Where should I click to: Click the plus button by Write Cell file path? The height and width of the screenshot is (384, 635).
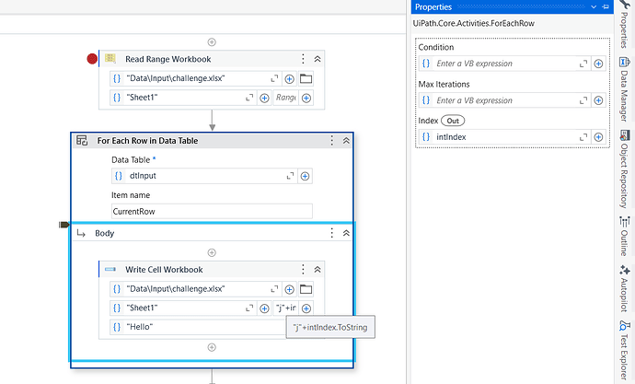point(289,290)
